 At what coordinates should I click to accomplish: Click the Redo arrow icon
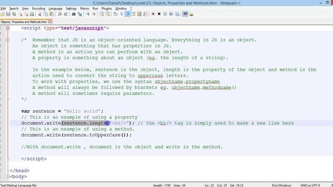pos(66,14)
